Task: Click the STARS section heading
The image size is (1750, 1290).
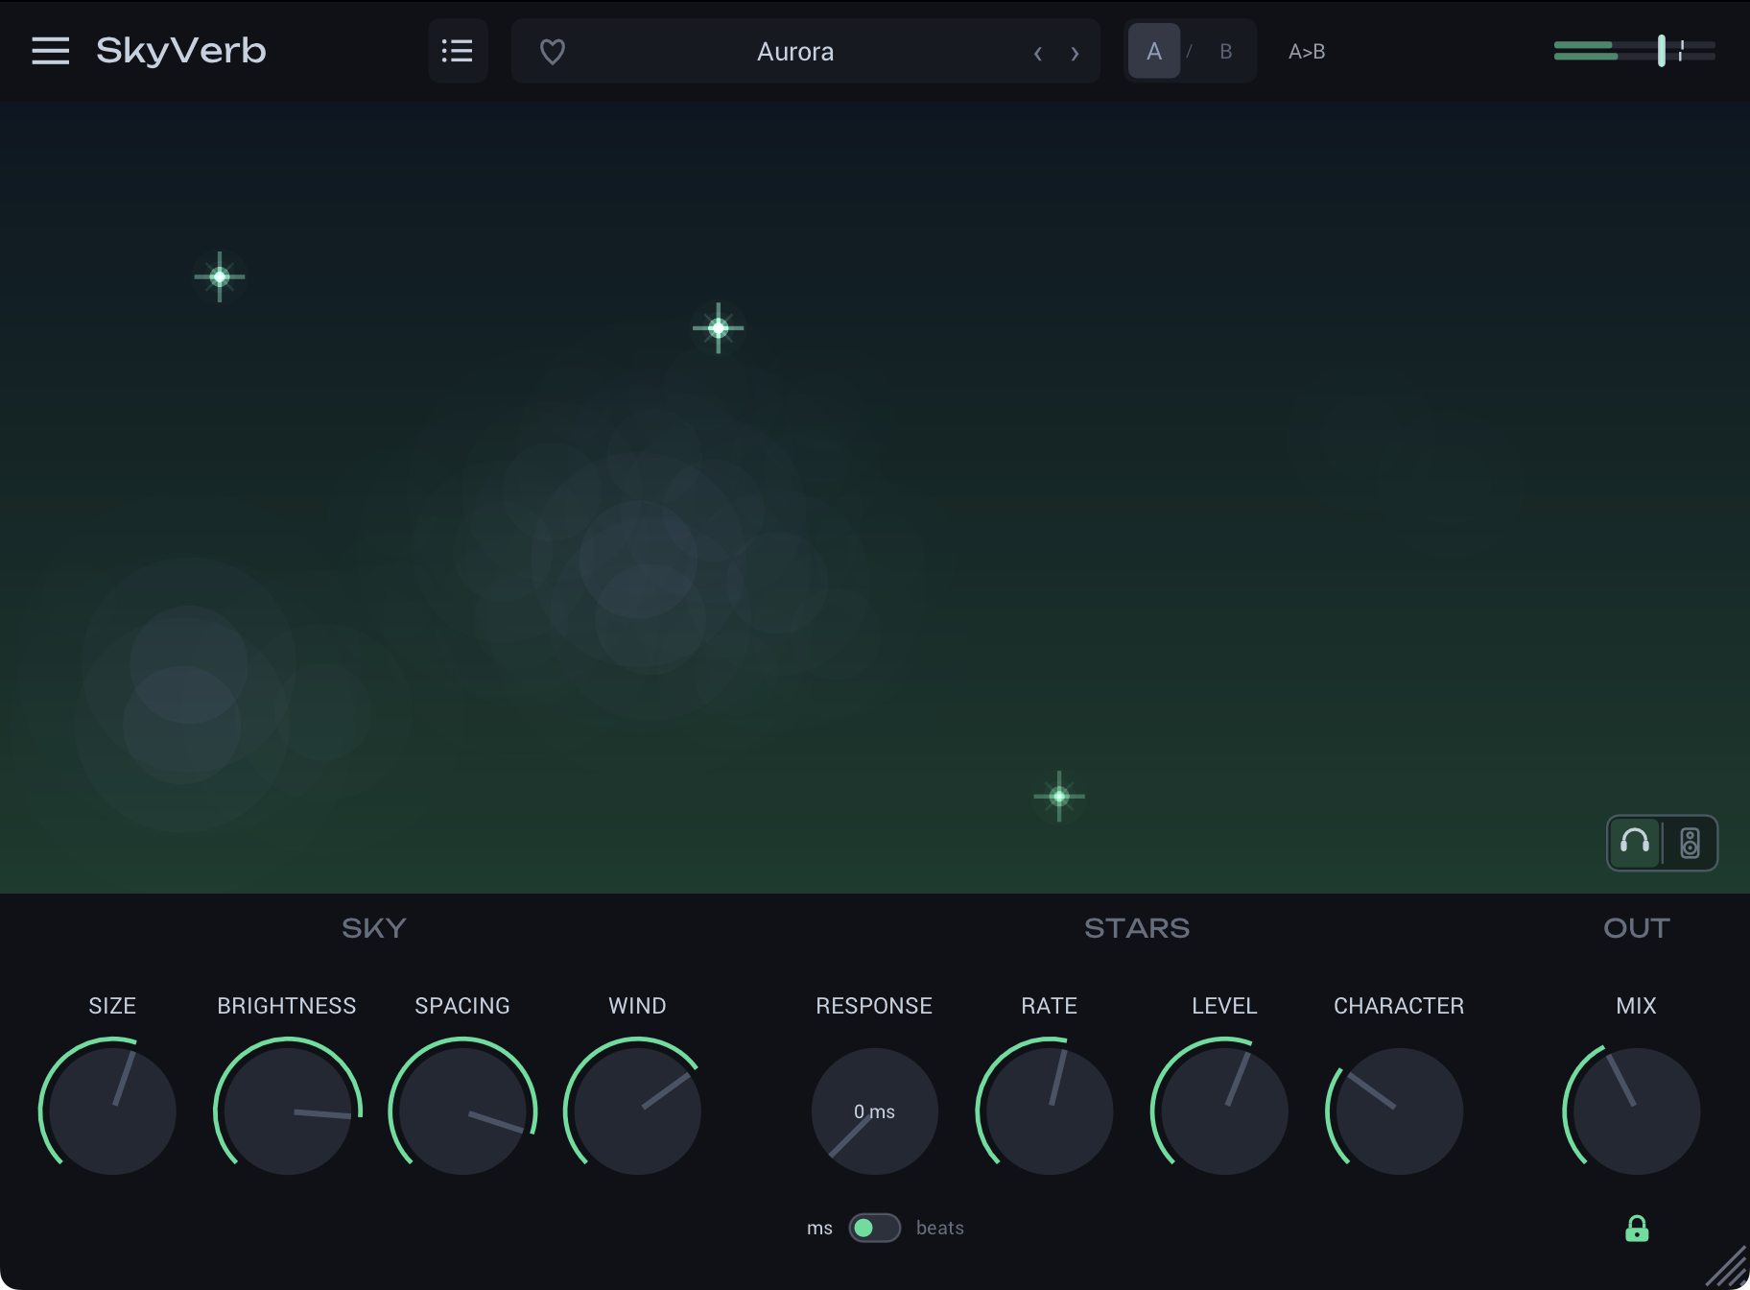Action: [1137, 928]
